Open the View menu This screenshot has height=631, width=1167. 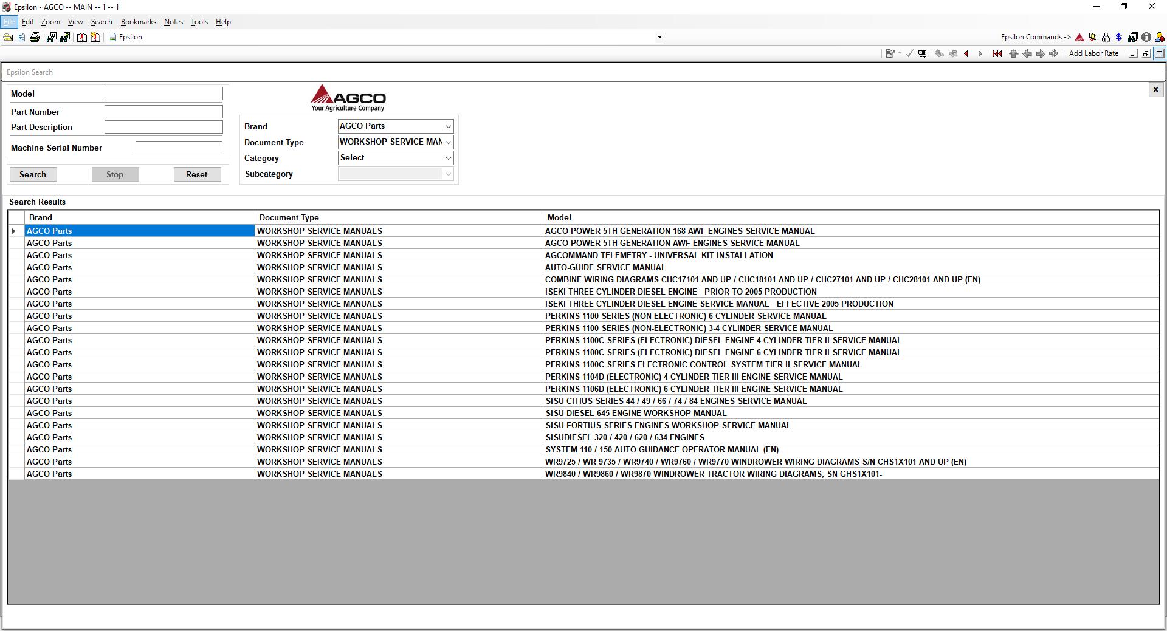tap(75, 22)
